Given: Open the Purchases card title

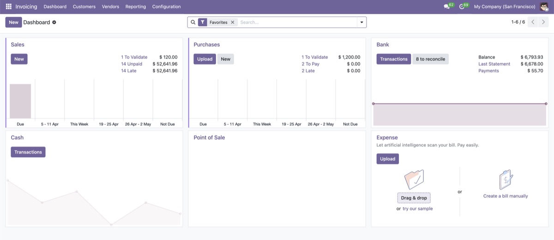Looking at the screenshot, I should point(207,45).
